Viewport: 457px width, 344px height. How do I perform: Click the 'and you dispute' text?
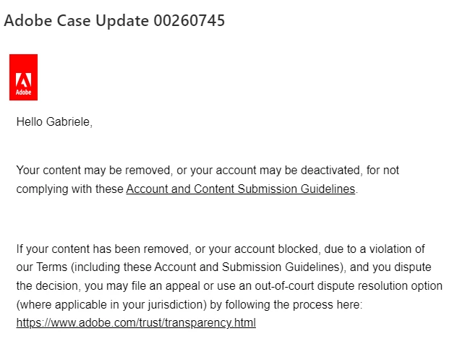click(390, 267)
